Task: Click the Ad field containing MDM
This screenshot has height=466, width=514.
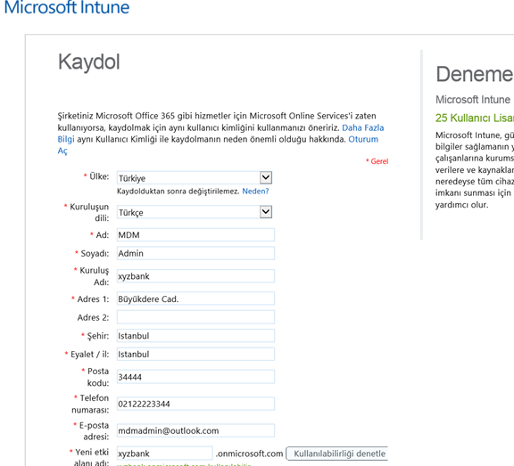Action: [195, 235]
